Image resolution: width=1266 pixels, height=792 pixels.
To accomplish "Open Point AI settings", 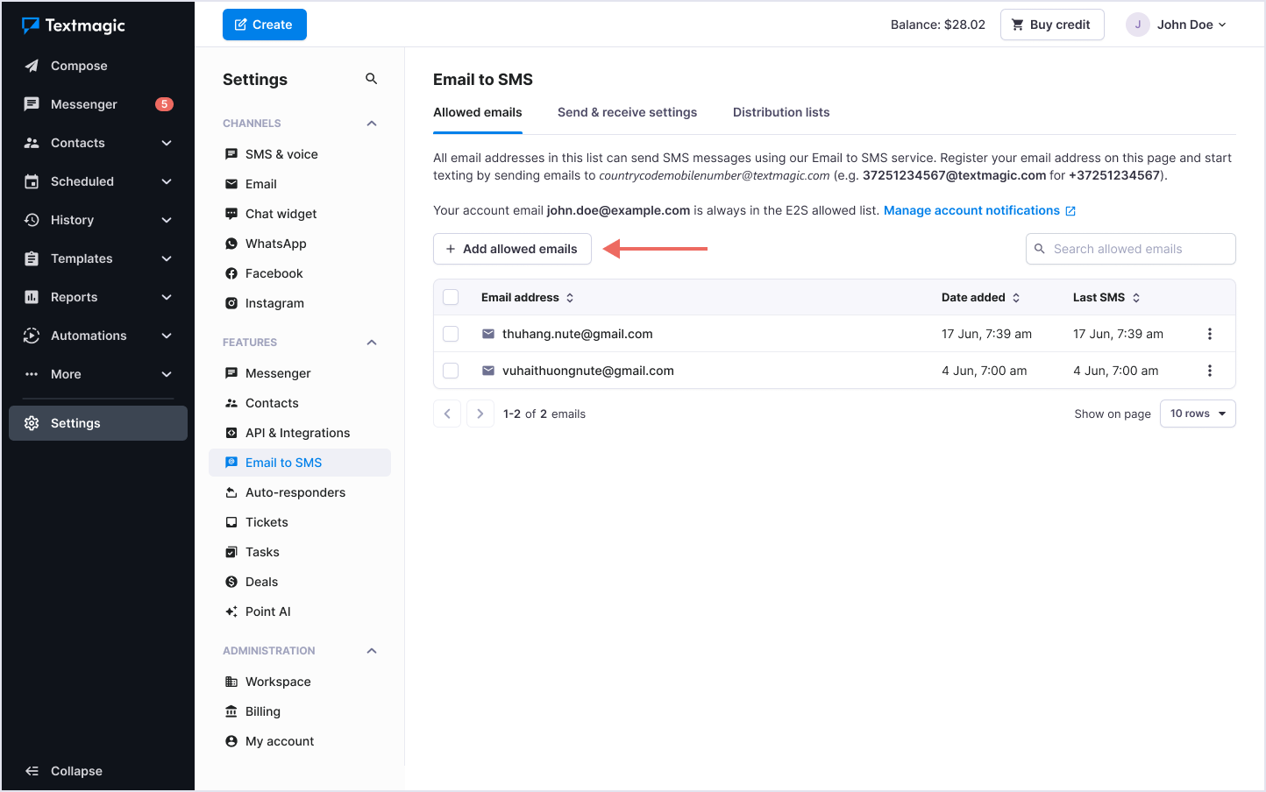I will pyautogui.click(x=267, y=612).
